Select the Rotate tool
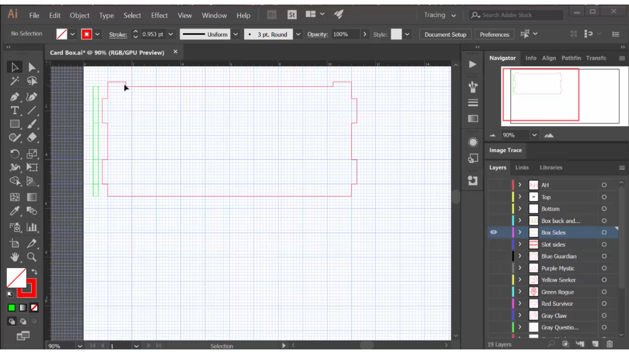Image resolution: width=629 pixels, height=354 pixels. tap(14, 154)
